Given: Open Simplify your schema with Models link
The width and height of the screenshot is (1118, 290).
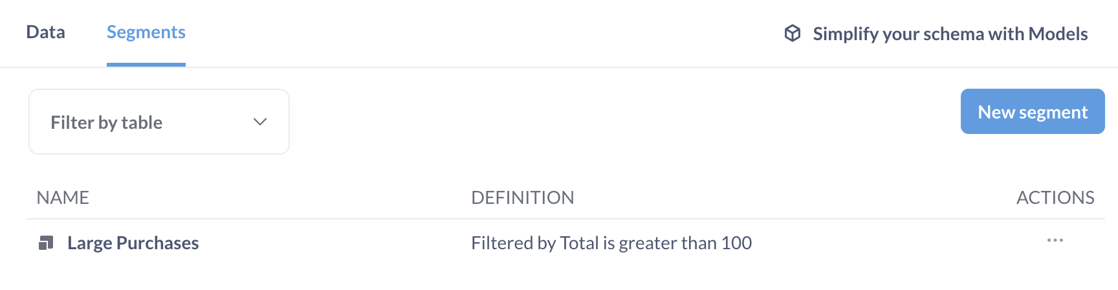Looking at the screenshot, I should pos(950,34).
